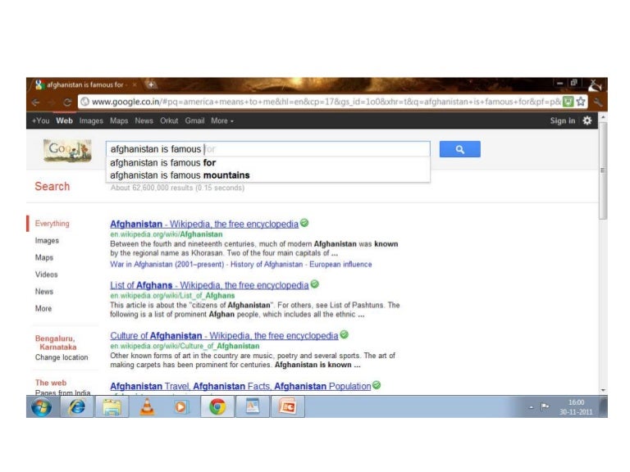Viewport: 630px width, 472px height.
Task: Open the new tab button
Action: (x=151, y=84)
